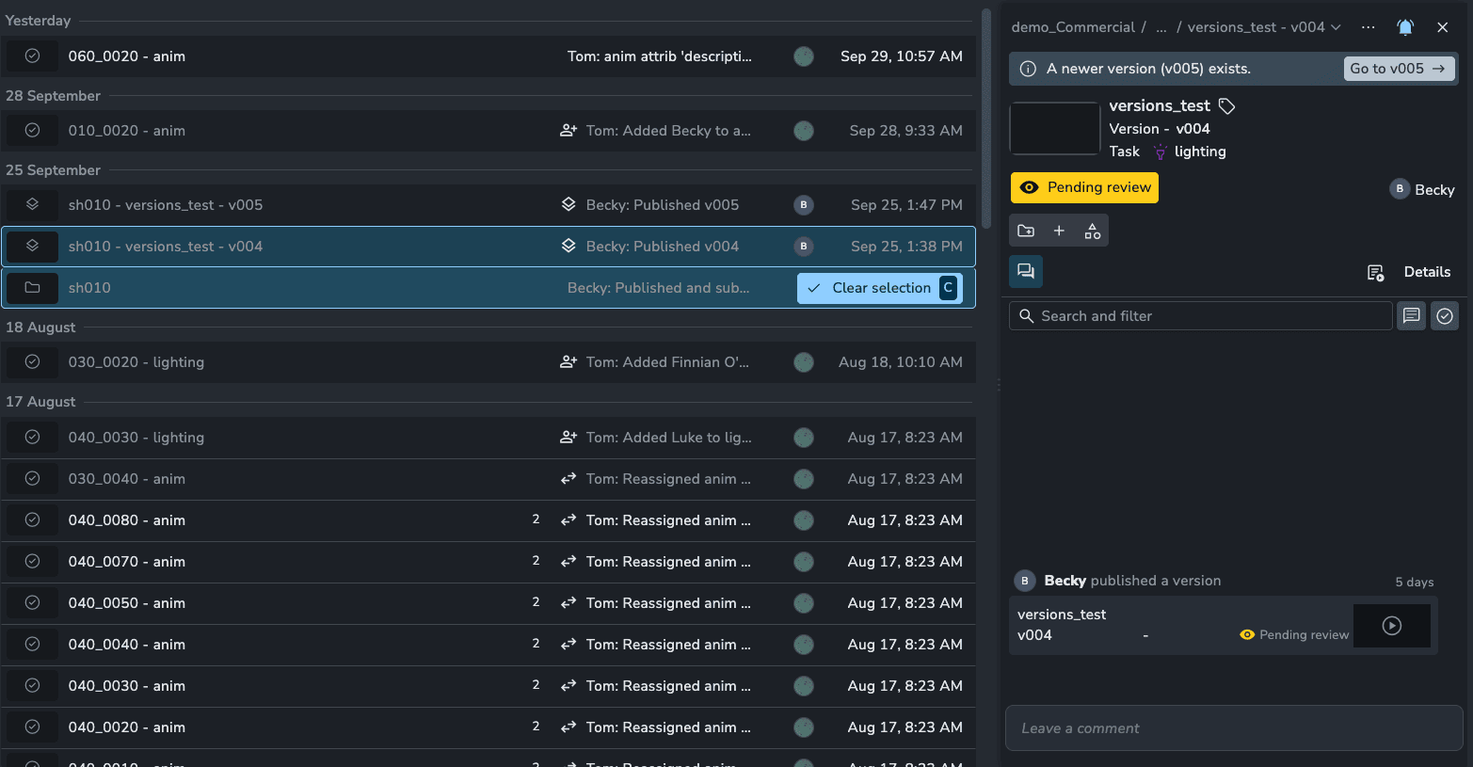
Task: Select the comments feed tab icon
Action: coord(1026,271)
